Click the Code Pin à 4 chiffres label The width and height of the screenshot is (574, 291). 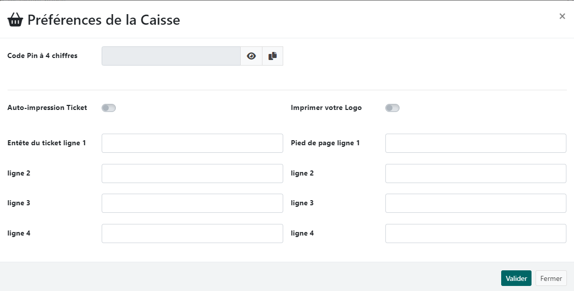(x=42, y=55)
